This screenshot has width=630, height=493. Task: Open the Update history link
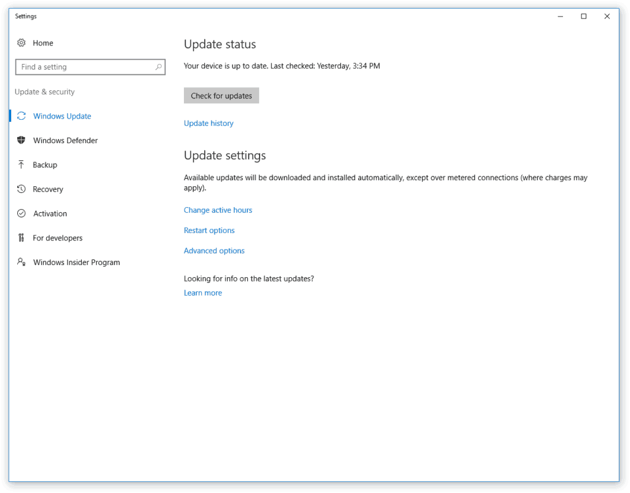click(x=209, y=124)
